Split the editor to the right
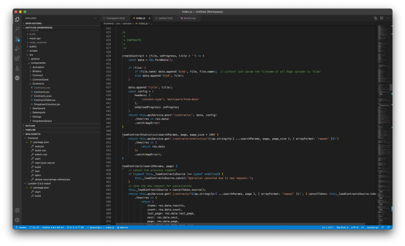The width and height of the screenshot is (405, 246). (x=382, y=18)
